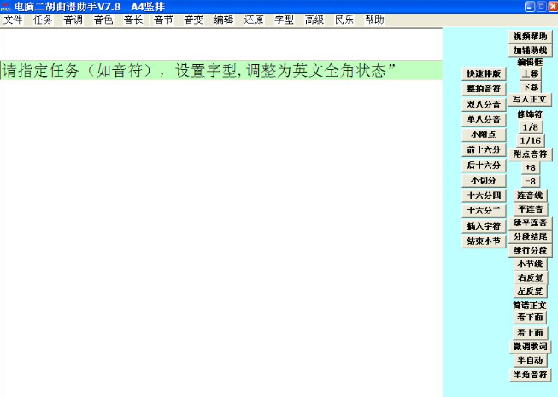Click the 十六分二 button

pyautogui.click(x=484, y=211)
